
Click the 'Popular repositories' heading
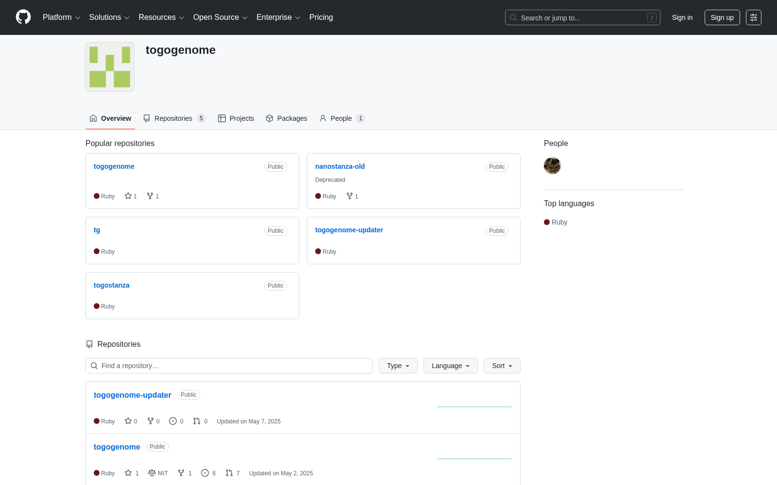point(120,144)
